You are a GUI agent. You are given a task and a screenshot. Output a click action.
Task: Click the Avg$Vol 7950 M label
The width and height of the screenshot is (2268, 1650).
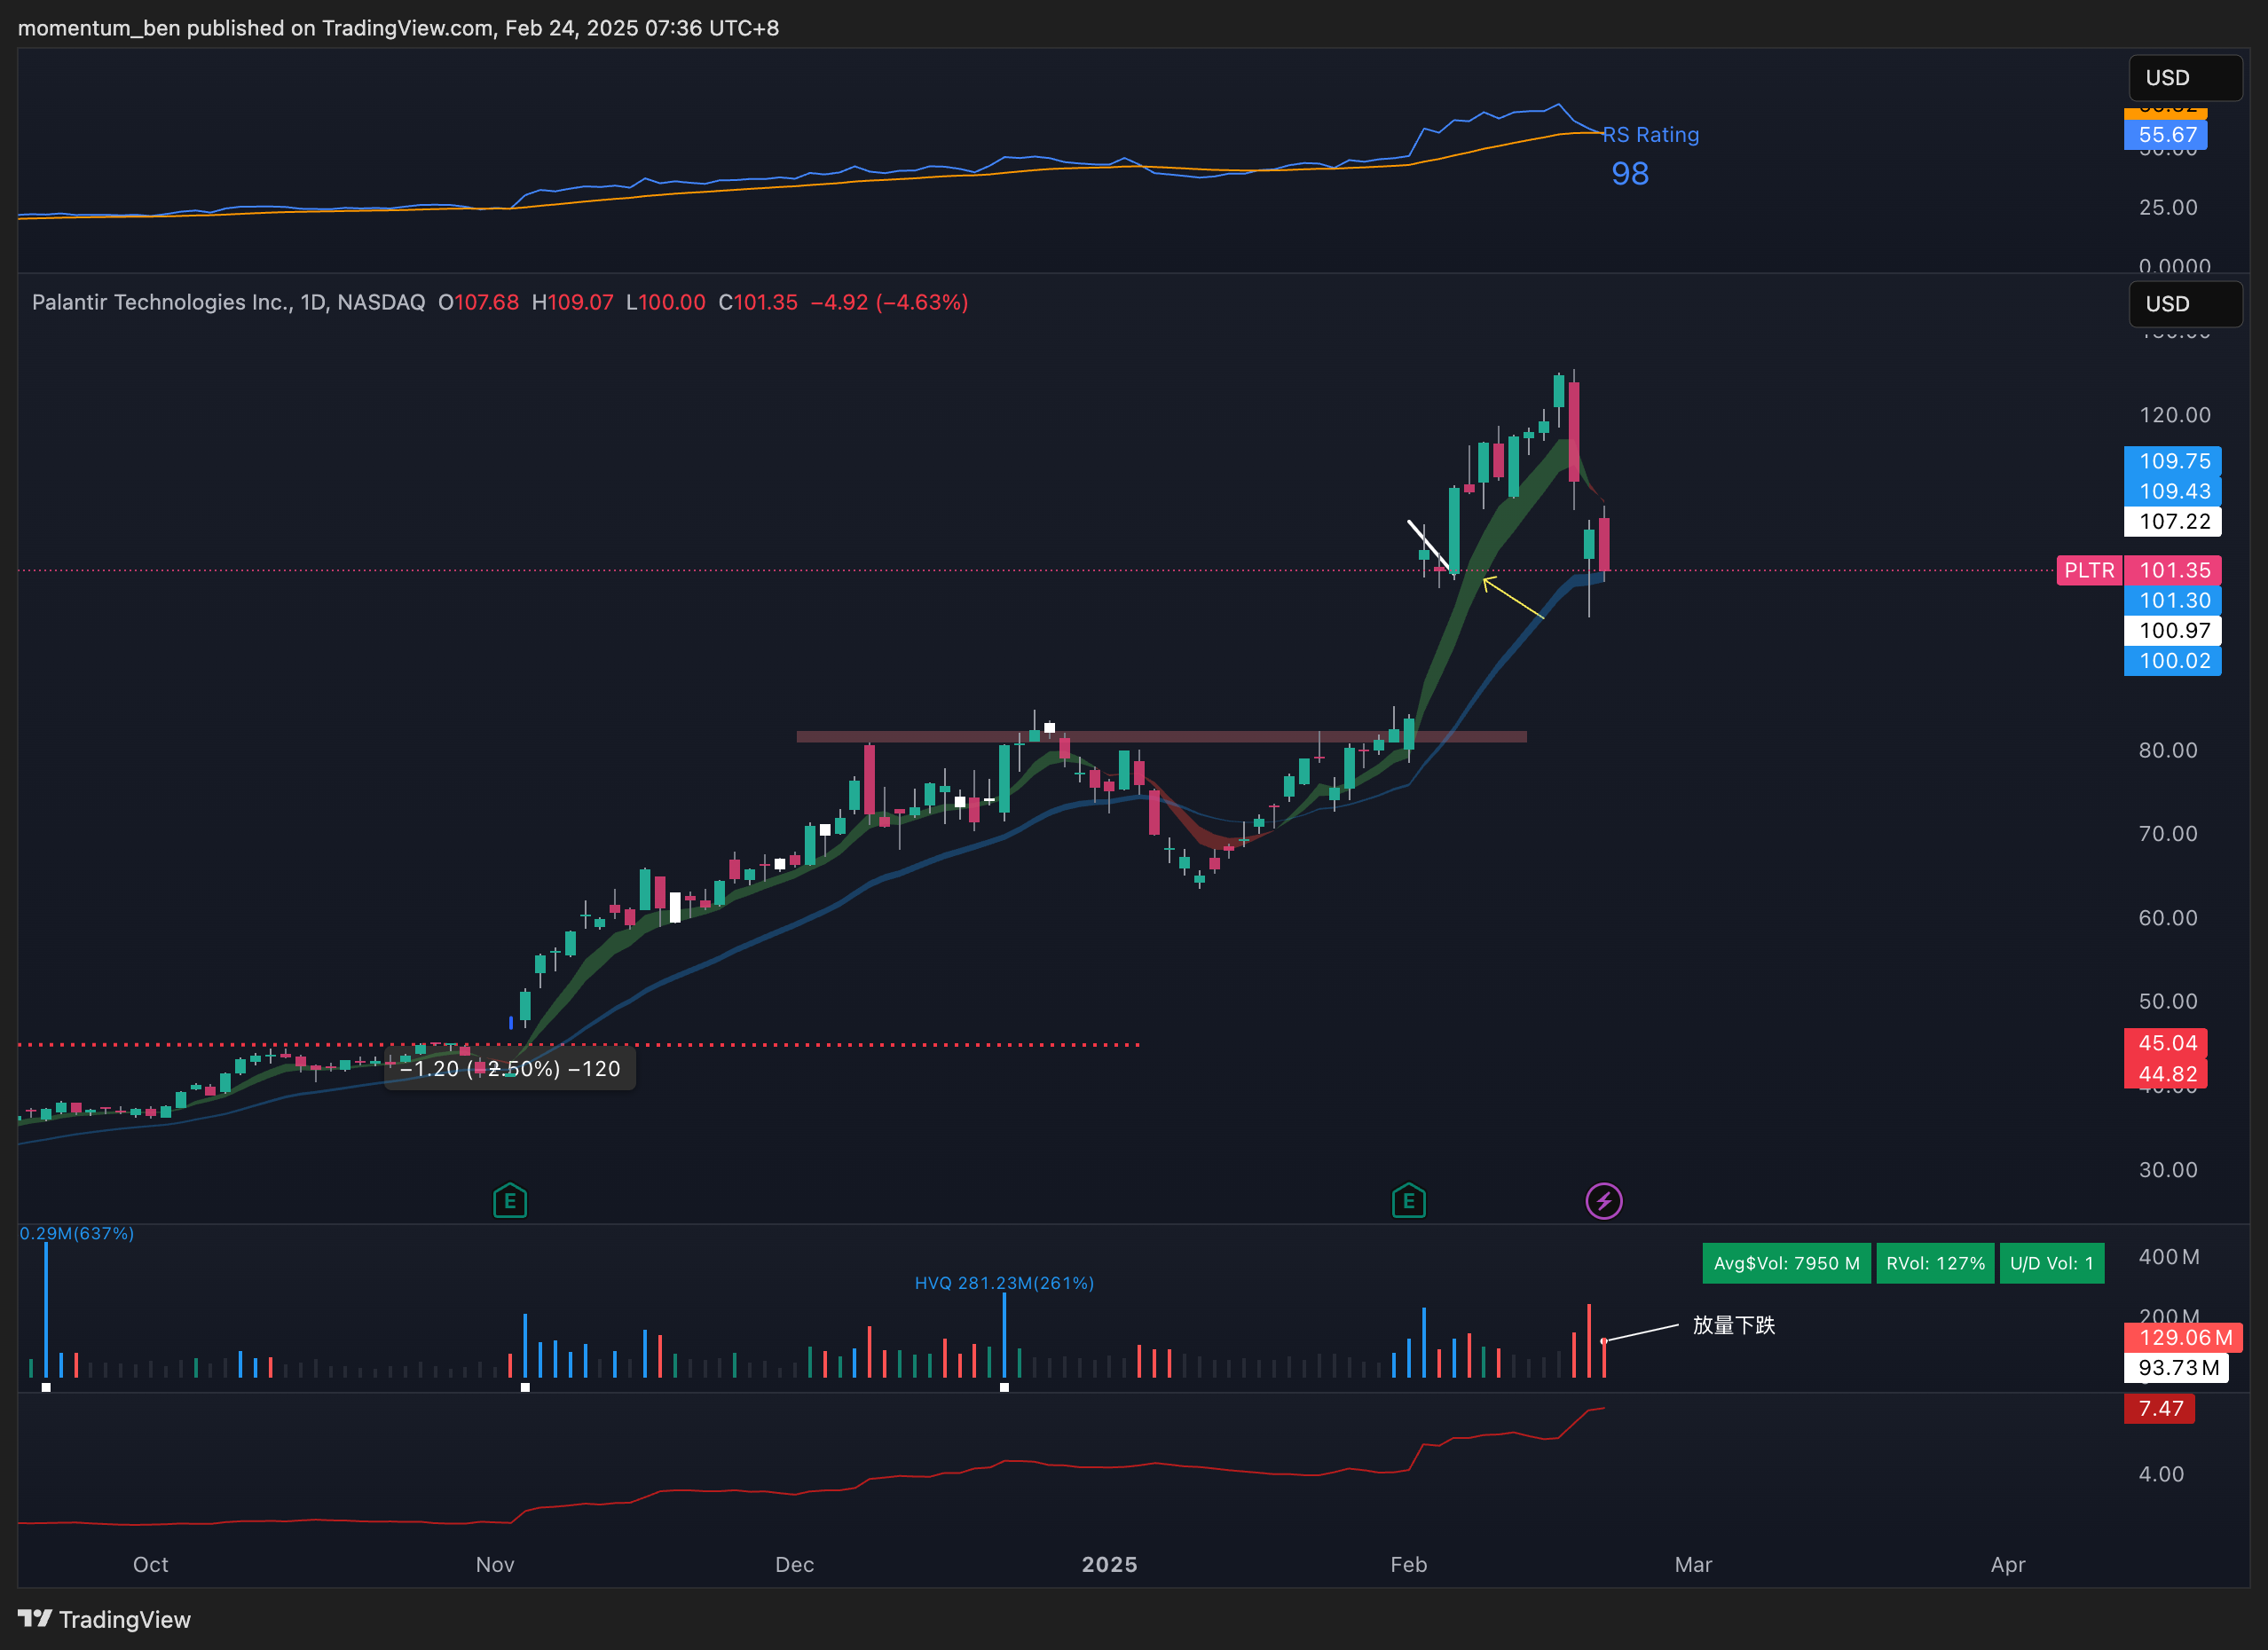point(1786,1263)
